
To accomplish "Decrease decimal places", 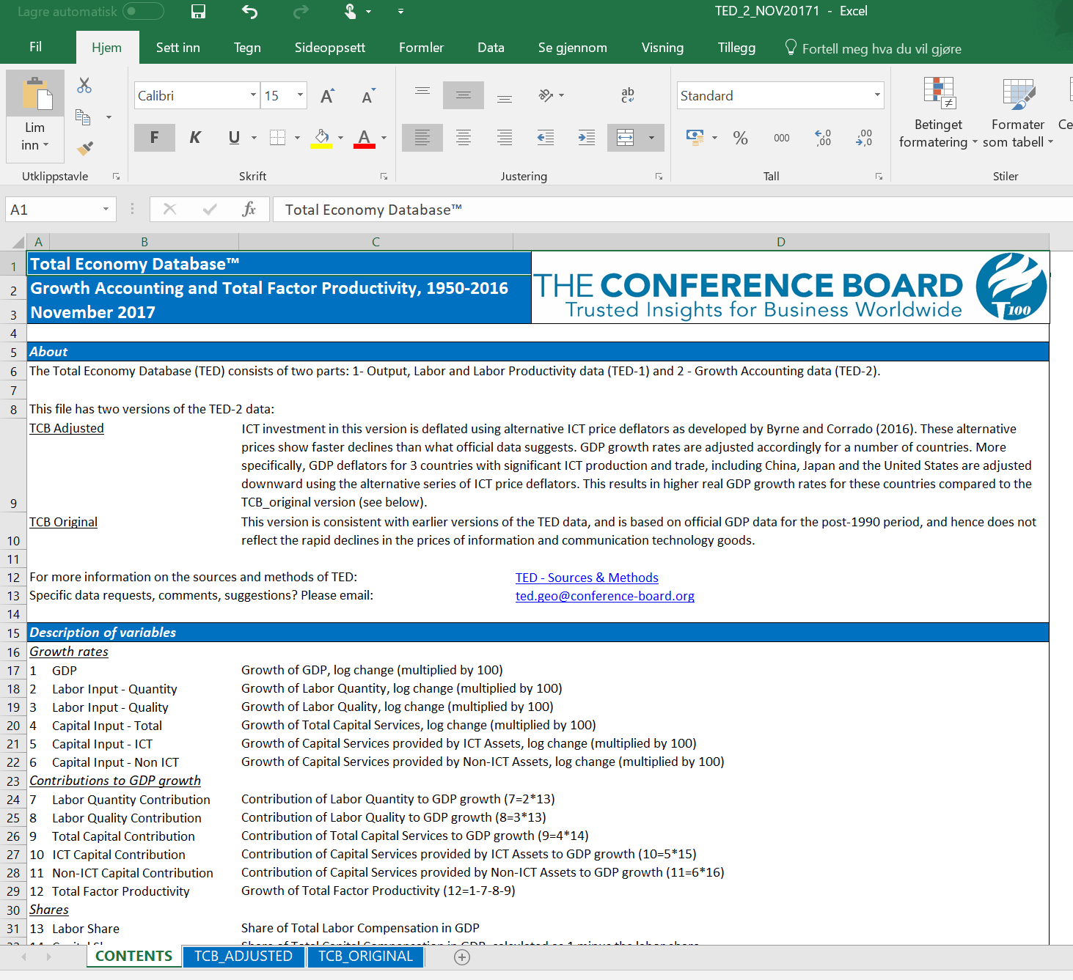I will pyautogui.click(x=864, y=138).
